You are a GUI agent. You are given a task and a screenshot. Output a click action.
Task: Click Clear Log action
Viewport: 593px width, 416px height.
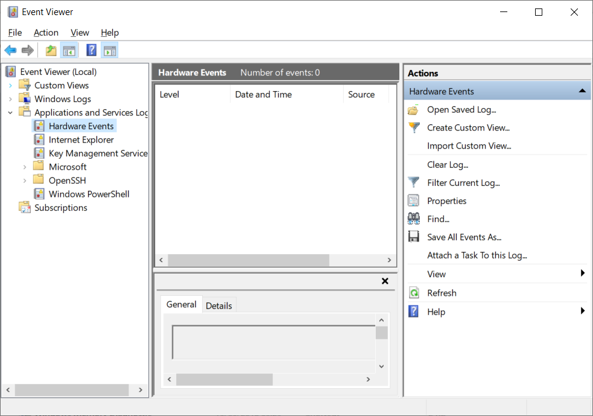coord(448,165)
